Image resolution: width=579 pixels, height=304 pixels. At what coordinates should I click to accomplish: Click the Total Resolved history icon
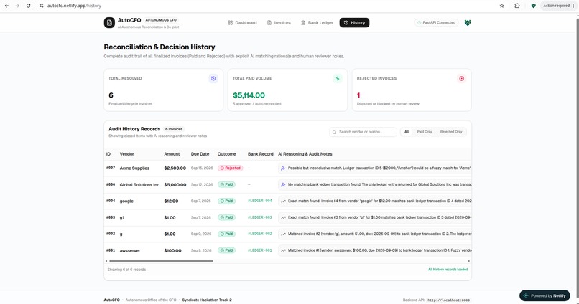point(213,78)
